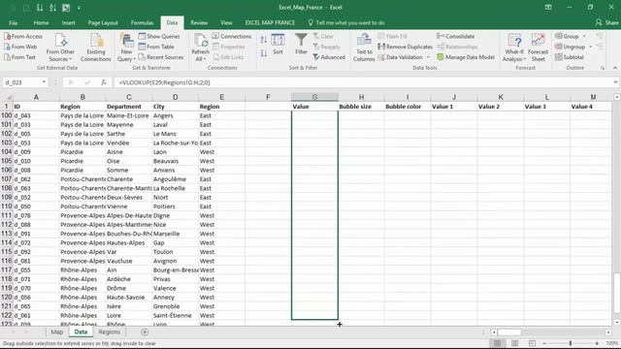Switch to the Insert ribbon tab
This screenshot has height=349, width=621.
tap(68, 23)
